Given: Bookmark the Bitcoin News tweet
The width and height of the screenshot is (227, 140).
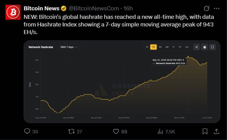Looking at the screenshot, I should [205, 131].
